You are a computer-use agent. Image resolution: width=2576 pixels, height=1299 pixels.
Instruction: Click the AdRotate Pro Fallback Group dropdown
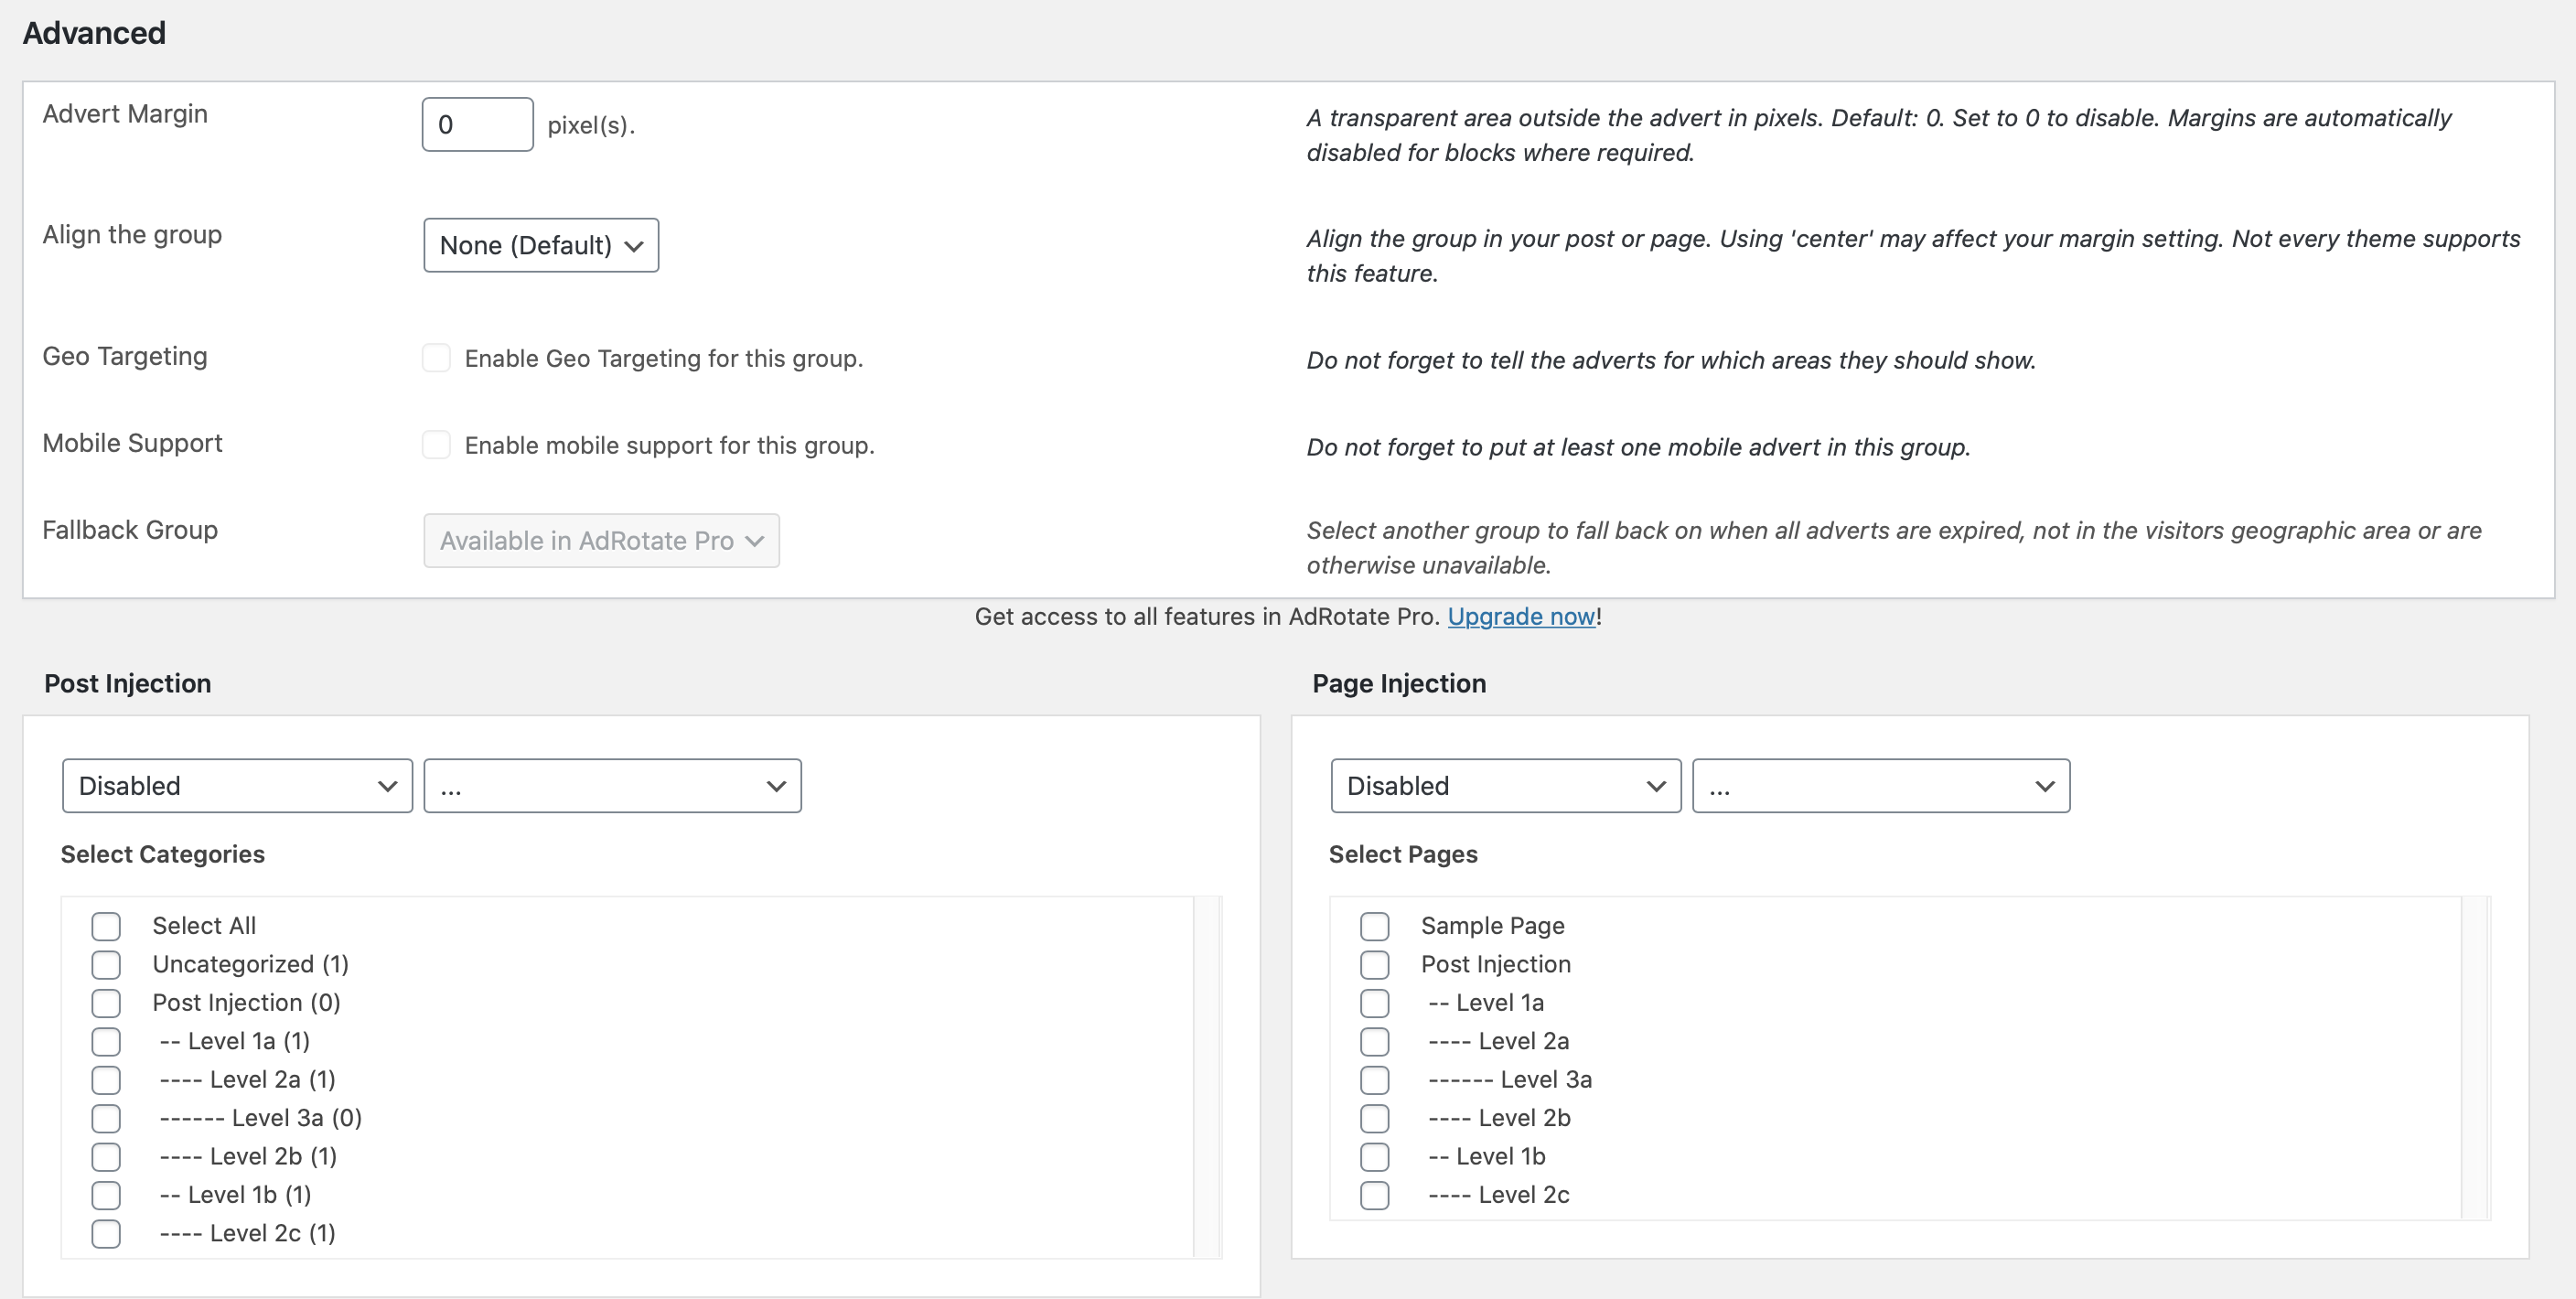(600, 539)
